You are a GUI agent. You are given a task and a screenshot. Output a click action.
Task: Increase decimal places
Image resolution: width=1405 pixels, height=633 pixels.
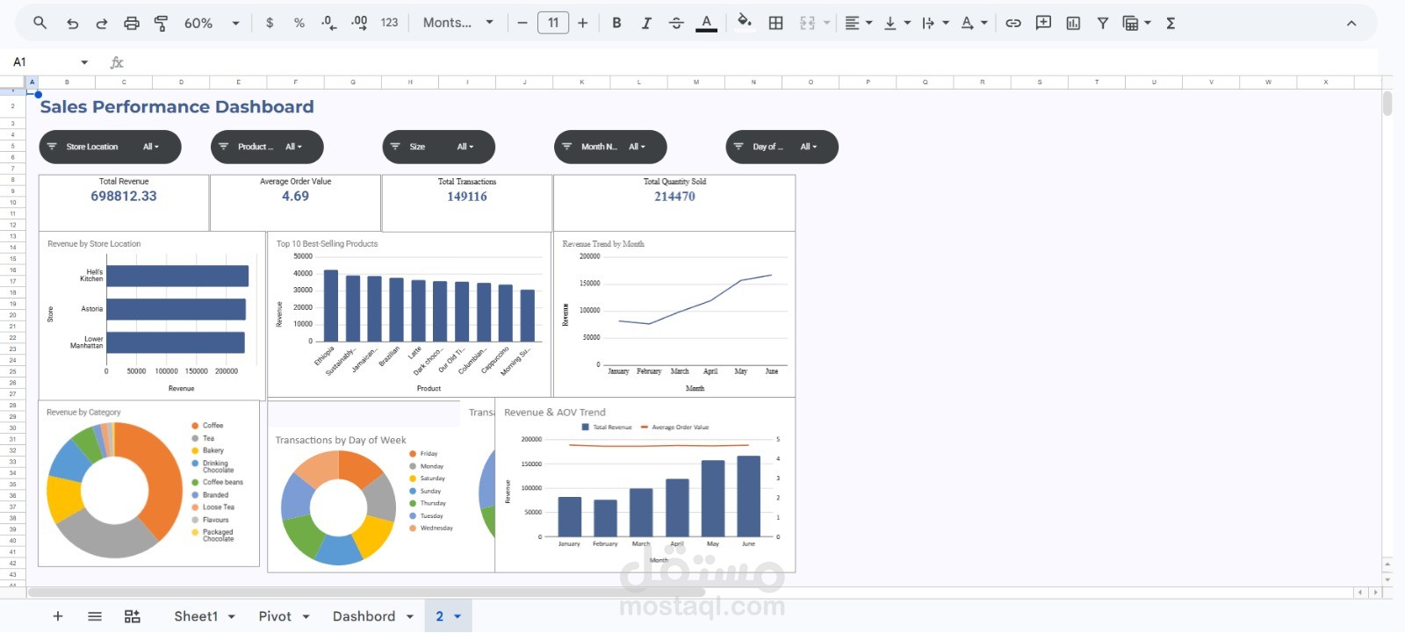359,23
